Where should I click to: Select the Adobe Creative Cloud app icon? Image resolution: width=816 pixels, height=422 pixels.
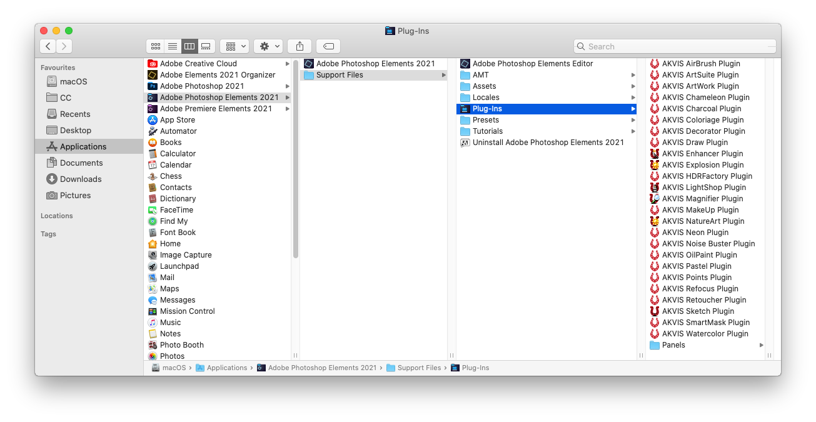(x=153, y=64)
